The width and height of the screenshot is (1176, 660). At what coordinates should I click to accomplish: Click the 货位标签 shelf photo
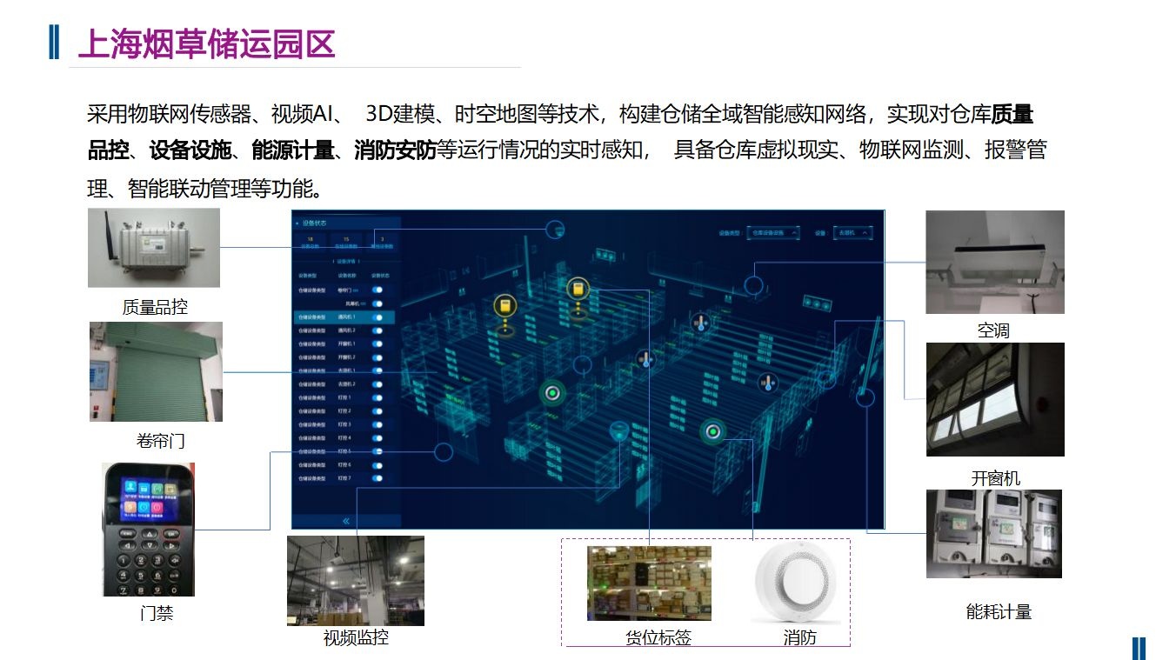(x=649, y=583)
